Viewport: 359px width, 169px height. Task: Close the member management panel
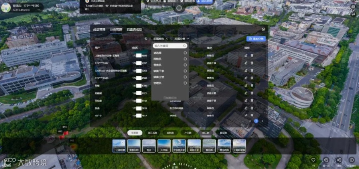click(x=263, y=29)
